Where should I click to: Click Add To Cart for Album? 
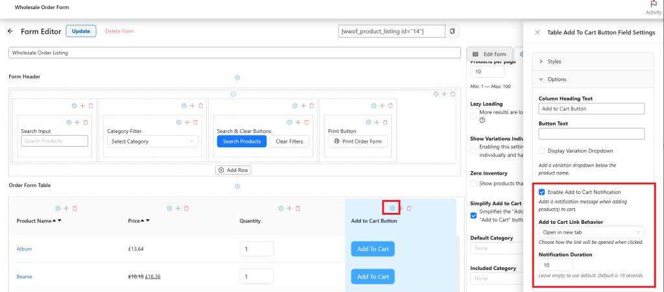click(x=373, y=249)
